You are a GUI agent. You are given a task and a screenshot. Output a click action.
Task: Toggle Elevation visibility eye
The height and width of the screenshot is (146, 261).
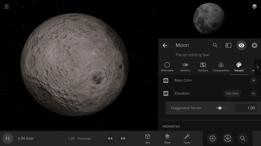[166, 94]
